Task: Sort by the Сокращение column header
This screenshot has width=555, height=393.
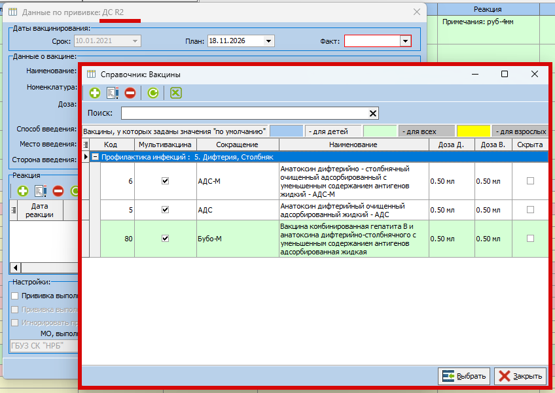Action: (x=238, y=145)
